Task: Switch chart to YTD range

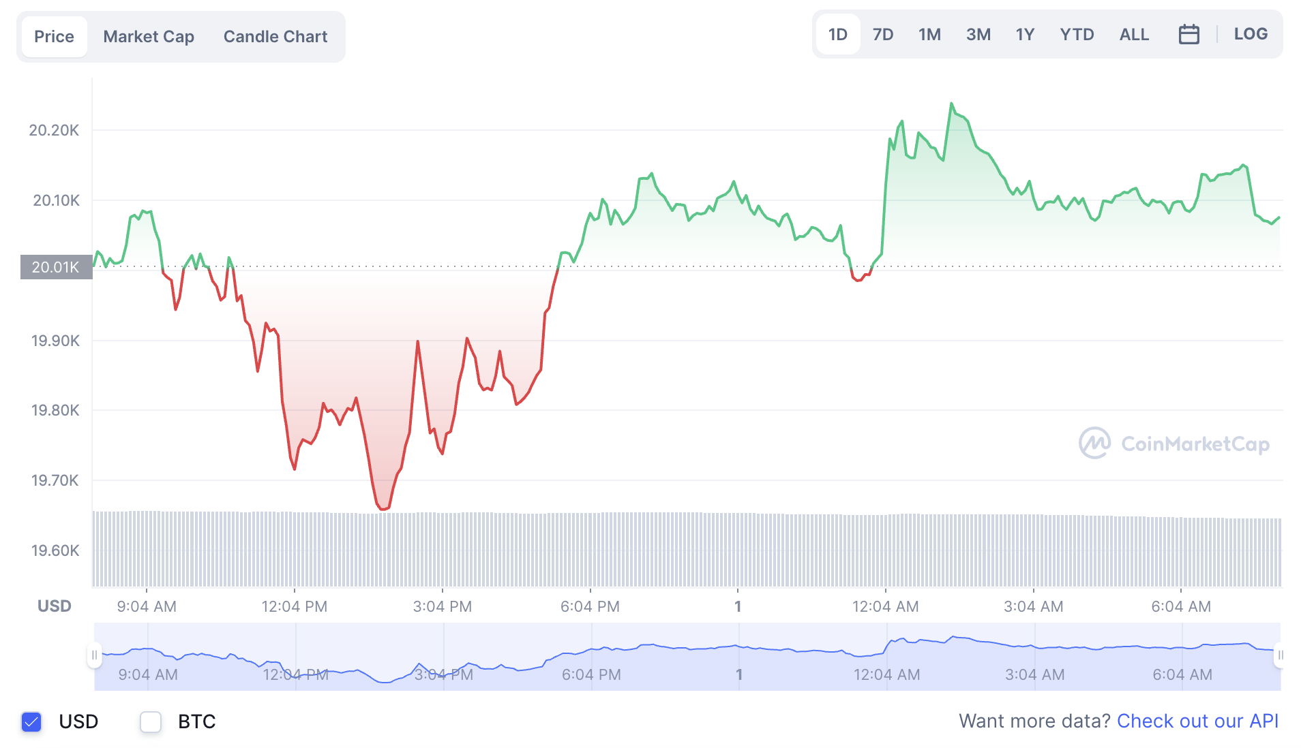Action: click(1077, 34)
